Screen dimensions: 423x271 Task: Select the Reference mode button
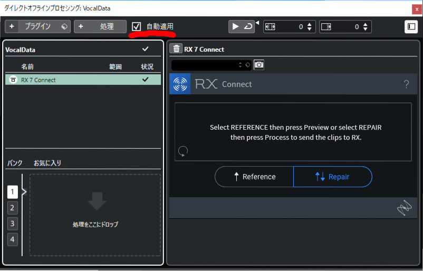254,177
